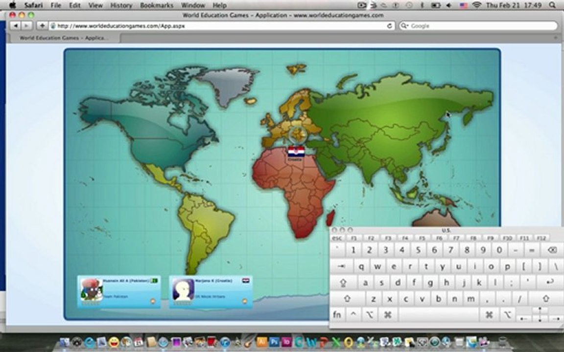This screenshot has width=564, height=352.
Task: Open the Help menu
Action: click(219, 5)
